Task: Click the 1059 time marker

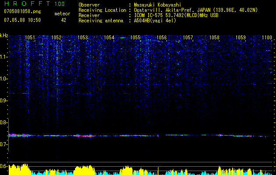Action: [x=240, y=38]
